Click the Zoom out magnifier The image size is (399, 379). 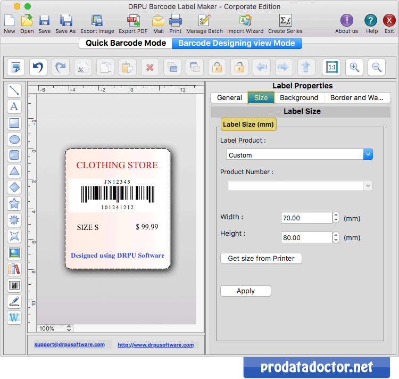pyautogui.click(x=377, y=68)
